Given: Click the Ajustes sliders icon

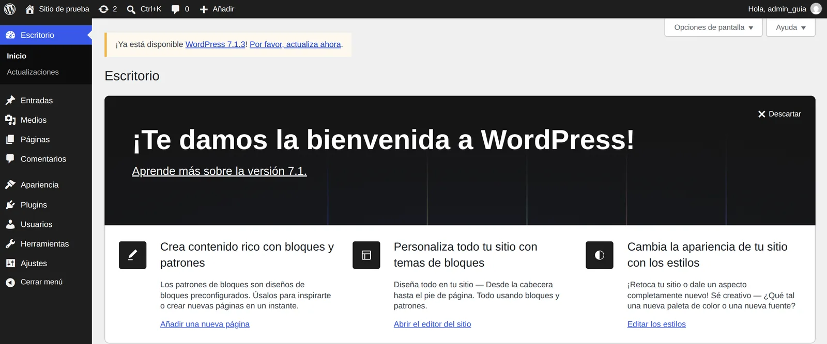Looking at the screenshot, I should [10, 263].
